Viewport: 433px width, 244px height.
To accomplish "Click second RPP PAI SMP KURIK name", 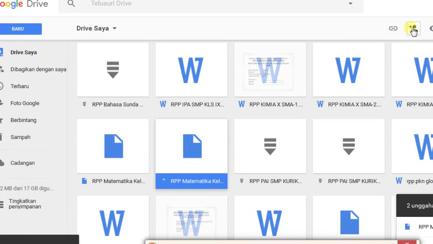I will (x=355, y=181).
